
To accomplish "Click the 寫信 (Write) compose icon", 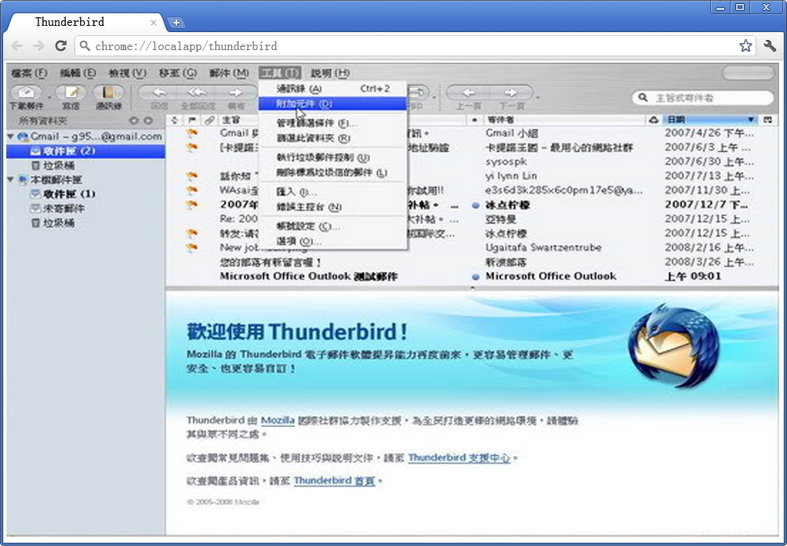I will point(71,92).
